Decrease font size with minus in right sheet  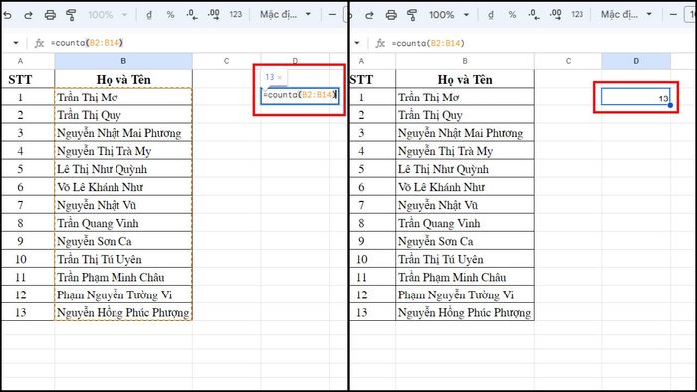tap(673, 15)
